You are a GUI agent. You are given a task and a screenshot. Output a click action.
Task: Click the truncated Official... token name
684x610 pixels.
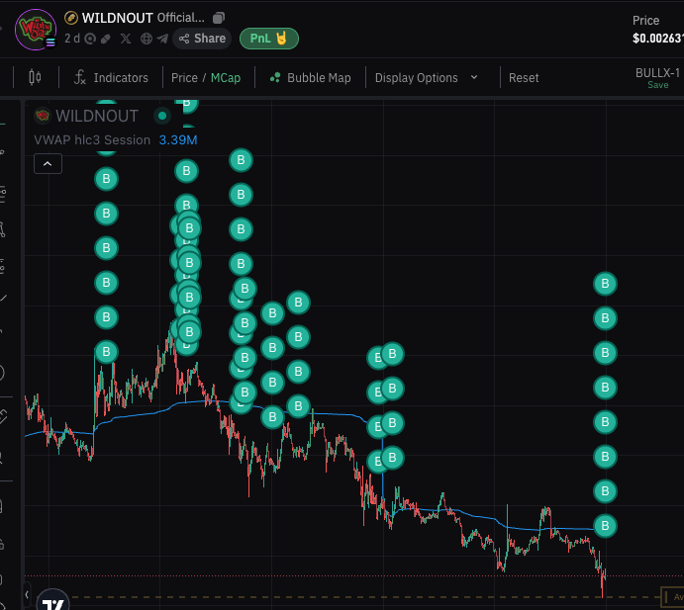coord(180,18)
